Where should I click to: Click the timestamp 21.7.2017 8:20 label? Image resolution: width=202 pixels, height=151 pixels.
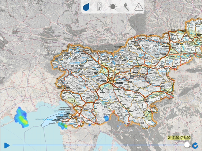179,138
